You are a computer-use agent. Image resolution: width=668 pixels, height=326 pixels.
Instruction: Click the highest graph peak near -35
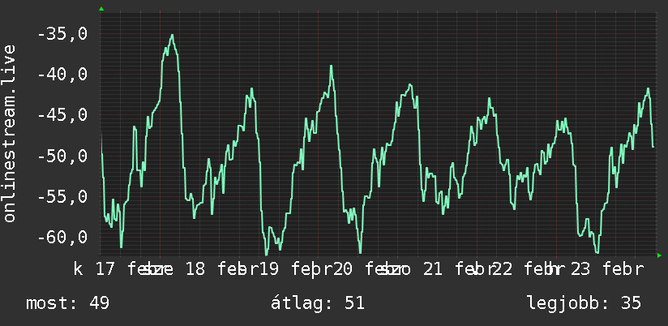tap(172, 36)
